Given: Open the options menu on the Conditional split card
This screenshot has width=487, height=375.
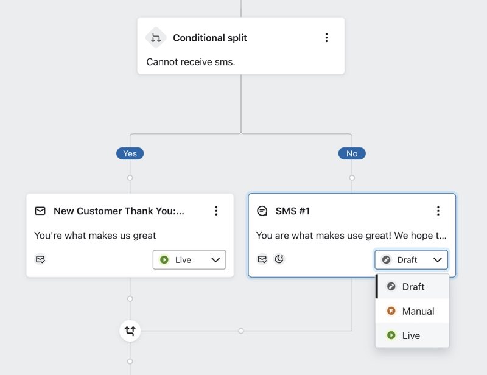Looking at the screenshot, I should pyautogui.click(x=327, y=37).
